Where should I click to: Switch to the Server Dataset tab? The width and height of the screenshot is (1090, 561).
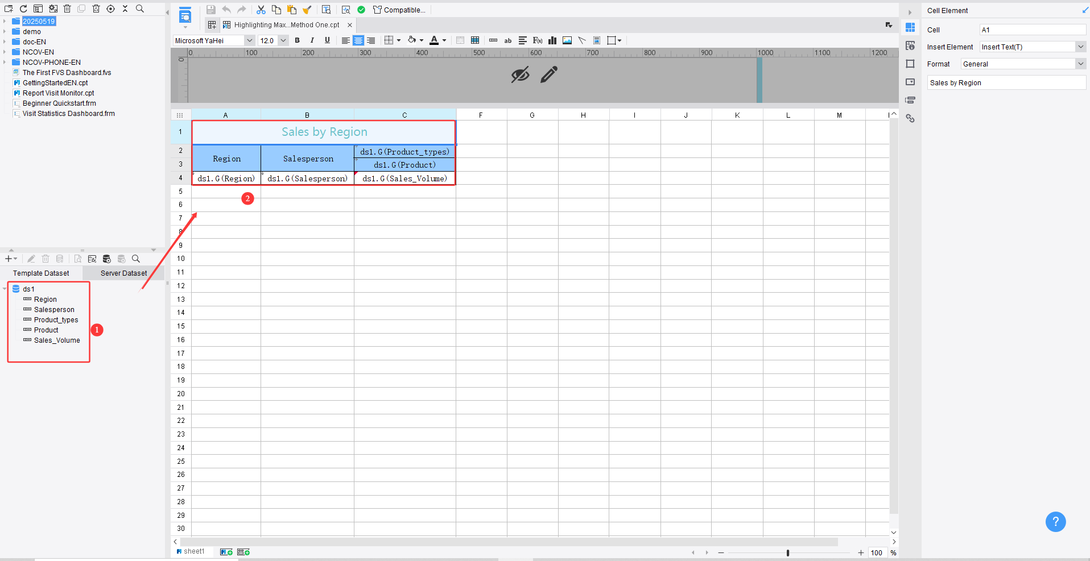pyautogui.click(x=123, y=273)
